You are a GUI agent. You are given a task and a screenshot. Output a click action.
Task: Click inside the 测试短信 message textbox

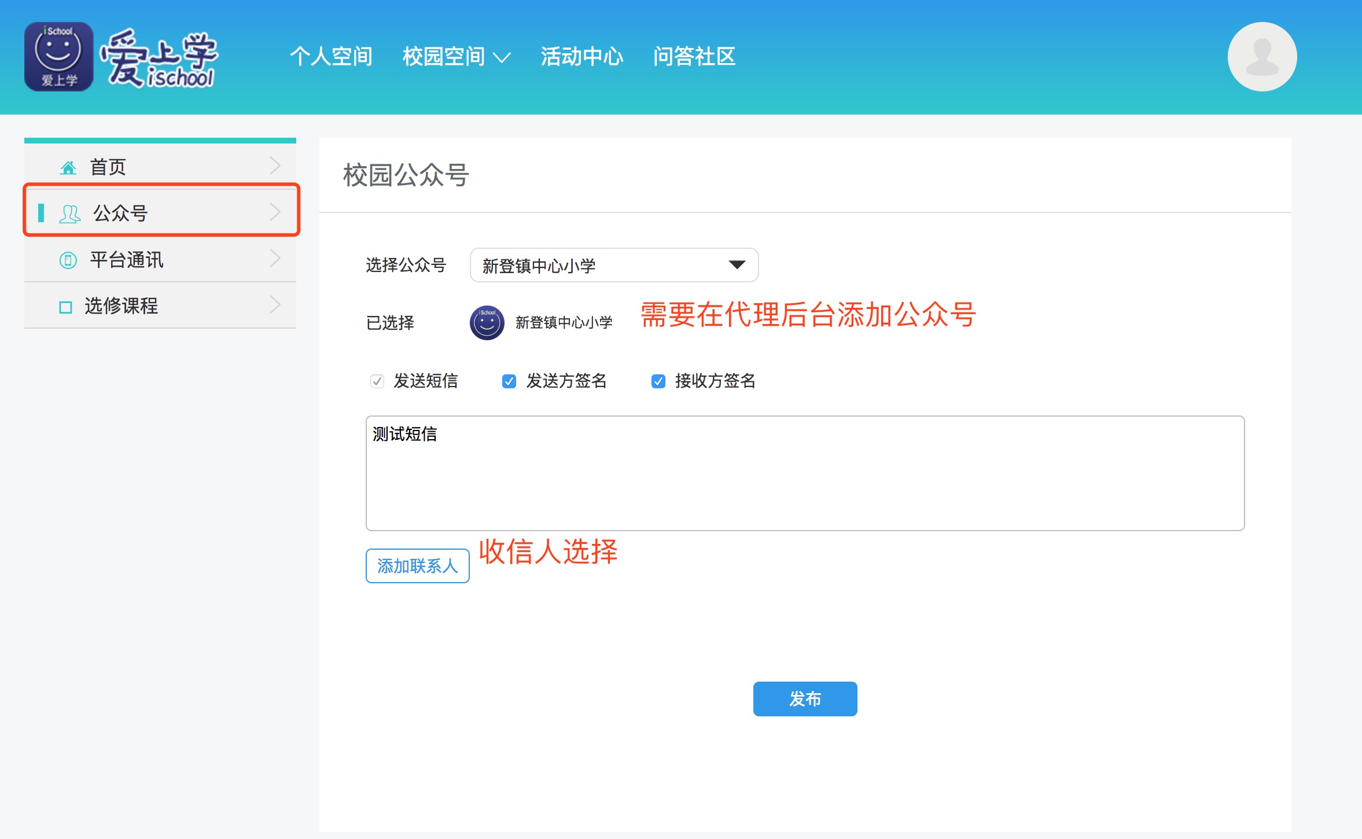(804, 473)
